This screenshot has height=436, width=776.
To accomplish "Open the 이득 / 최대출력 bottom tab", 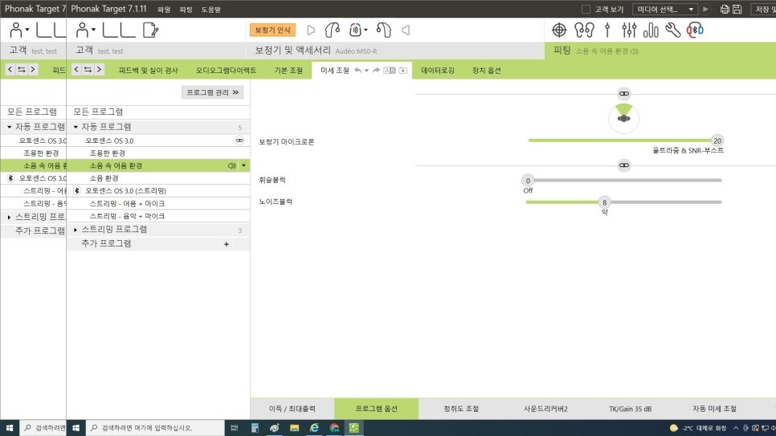I will pyautogui.click(x=292, y=409).
